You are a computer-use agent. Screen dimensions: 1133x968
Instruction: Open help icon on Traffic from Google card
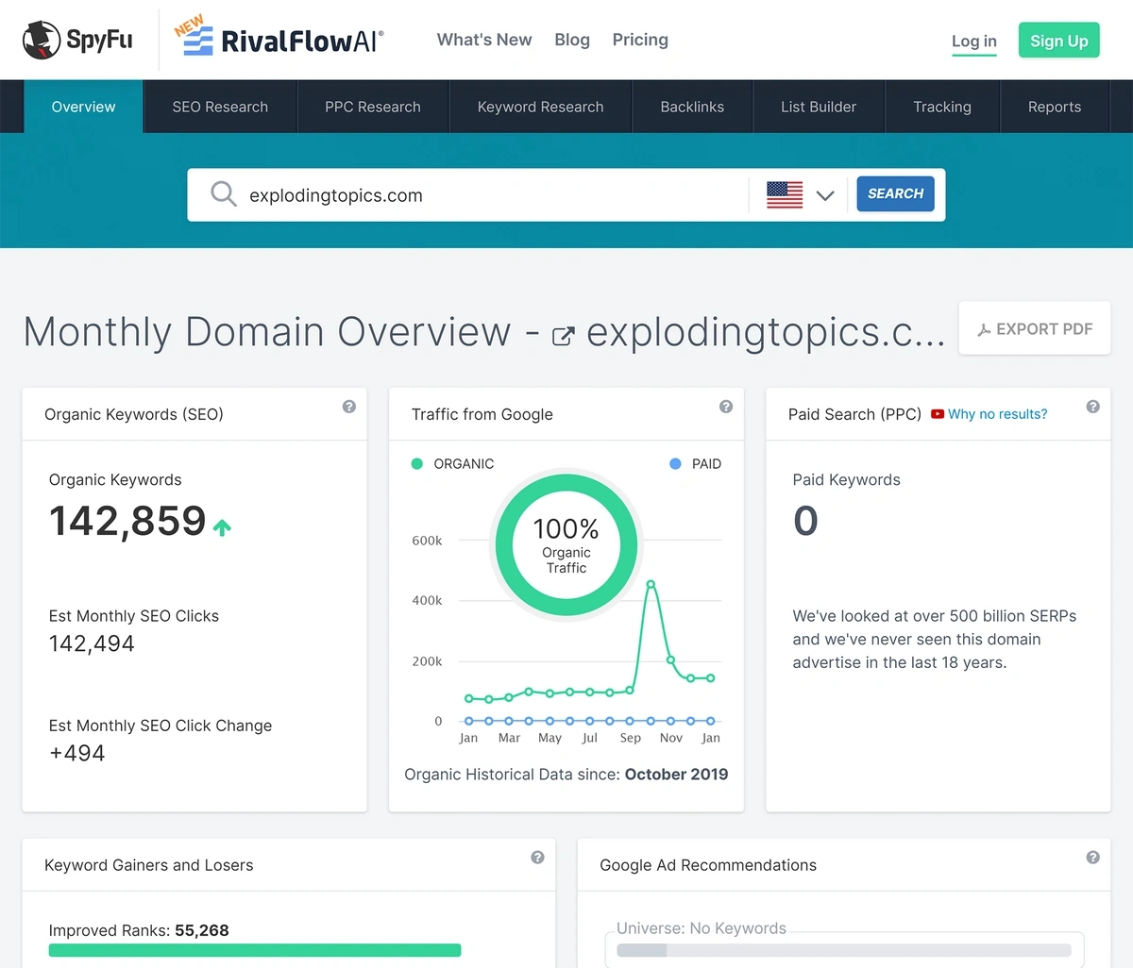[726, 407]
